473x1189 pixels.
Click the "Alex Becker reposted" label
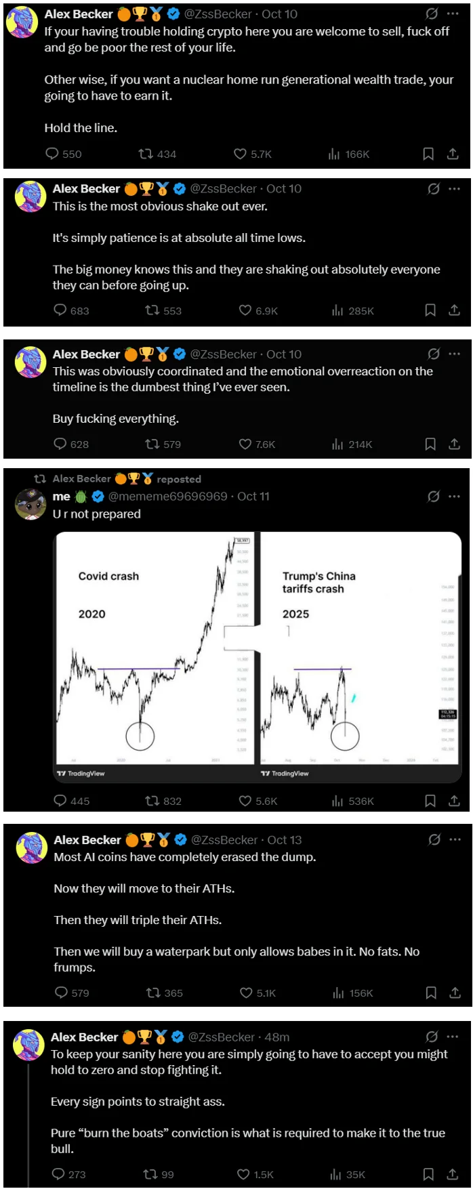(127, 479)
